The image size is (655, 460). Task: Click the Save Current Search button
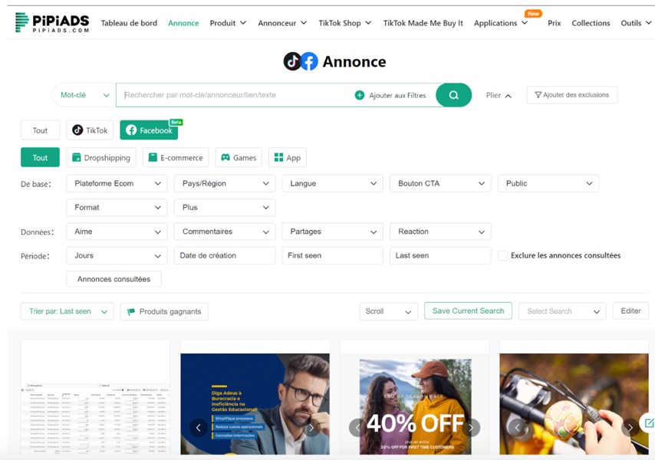(468, 310)
